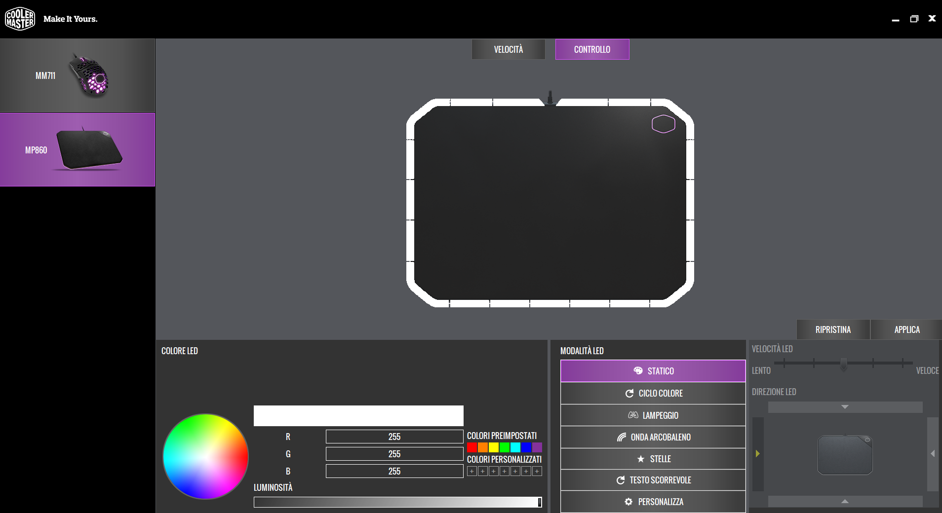Click the wave icon beside ONDA ARCOBALENO

[622, 437]
